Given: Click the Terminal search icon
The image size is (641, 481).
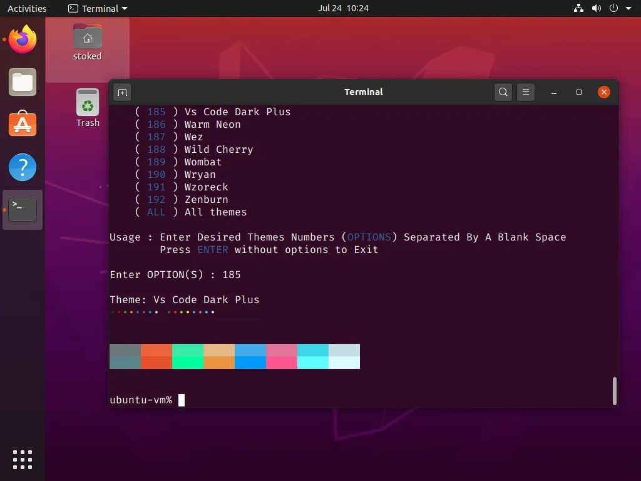Looking at the screenshot, I should pyautogui.click(x=503, y=93).
